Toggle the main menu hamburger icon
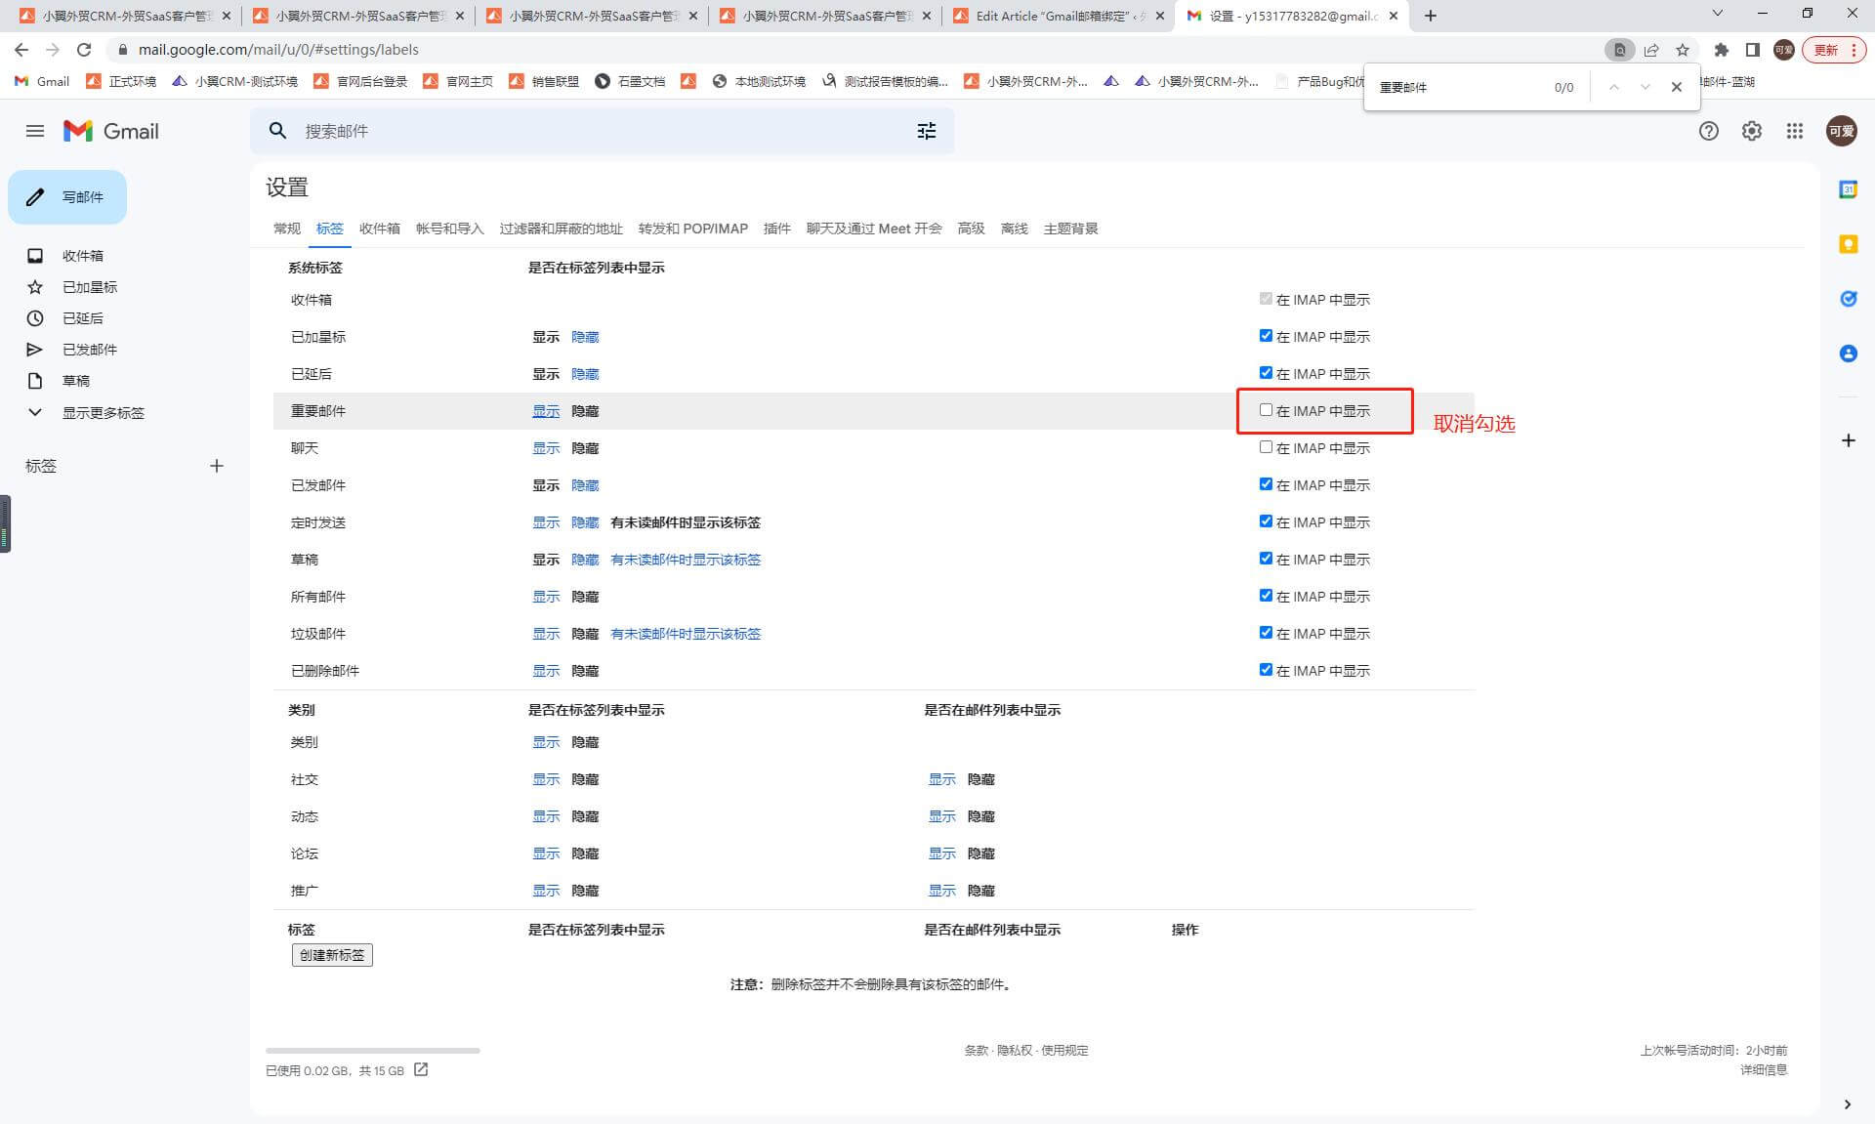 point(35,131)
